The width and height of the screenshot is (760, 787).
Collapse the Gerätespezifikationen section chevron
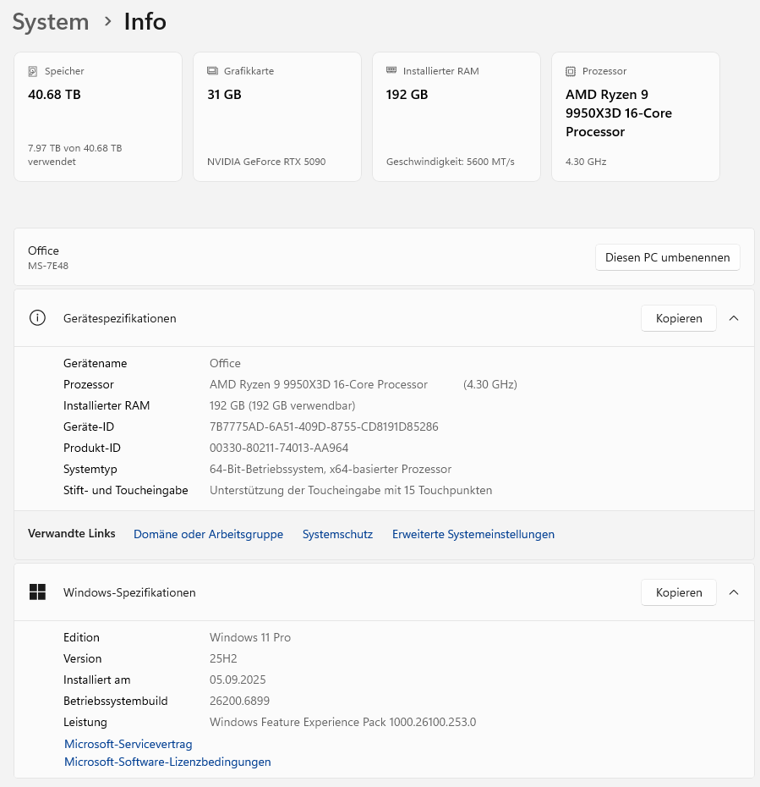(734, 318)
